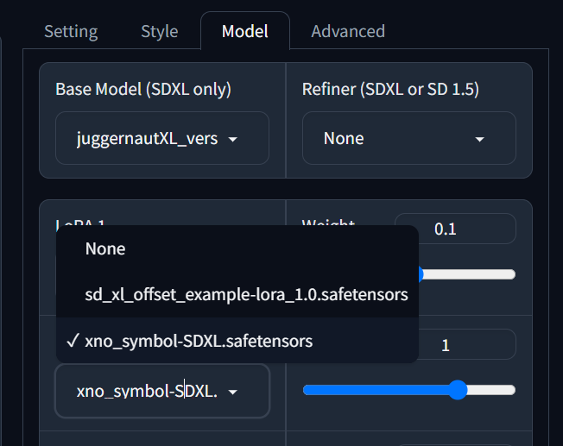Open the Refiner dropdown showing None
The height and width of the screenshot is (446, 563).
pyautogui.click(x=408, y=138)
